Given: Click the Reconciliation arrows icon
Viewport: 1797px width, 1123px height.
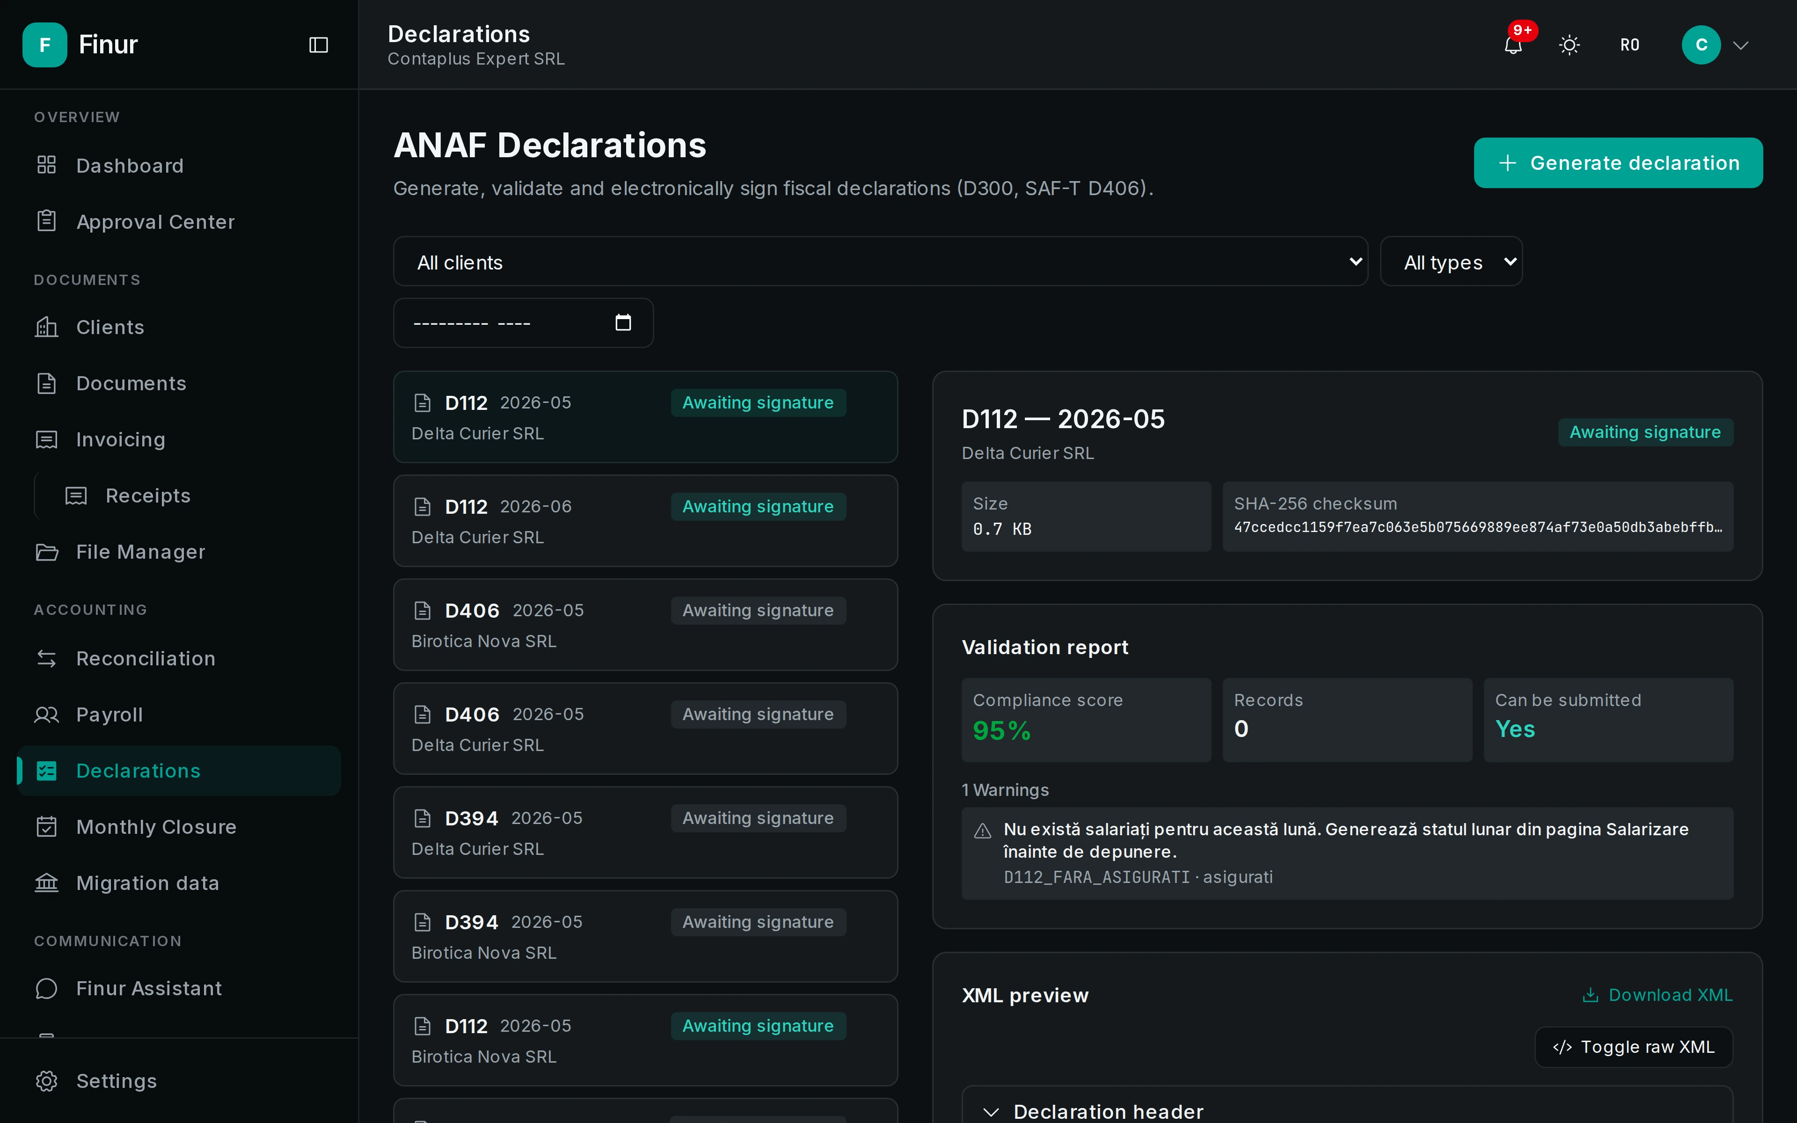Looking at the screenshot, I should 47,658.
